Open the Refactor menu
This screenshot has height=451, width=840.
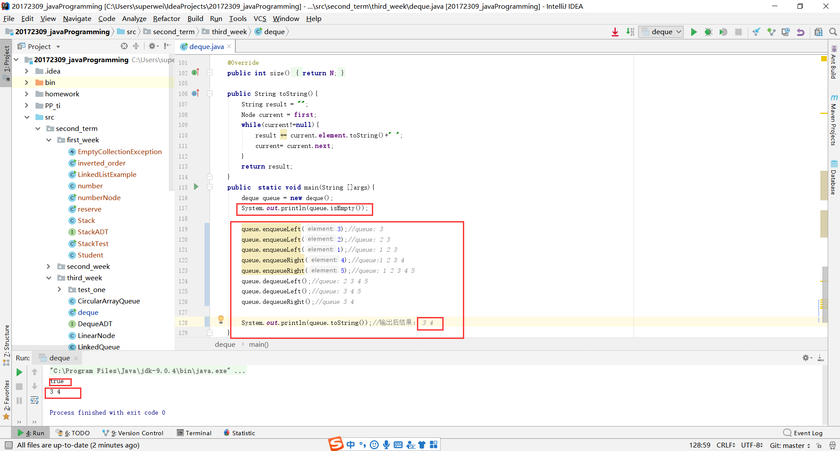point(166,19)
